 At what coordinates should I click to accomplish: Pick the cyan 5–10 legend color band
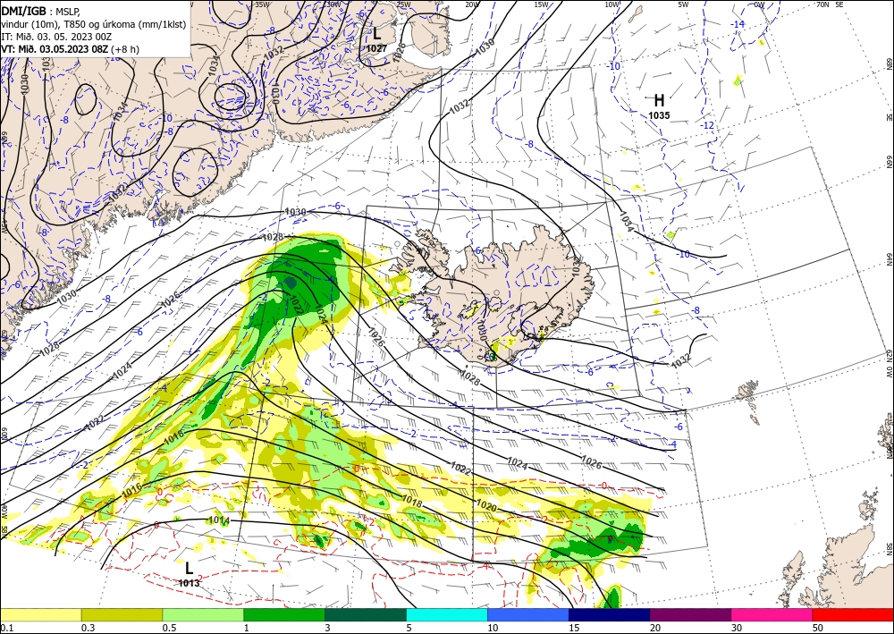click(447, 614)
